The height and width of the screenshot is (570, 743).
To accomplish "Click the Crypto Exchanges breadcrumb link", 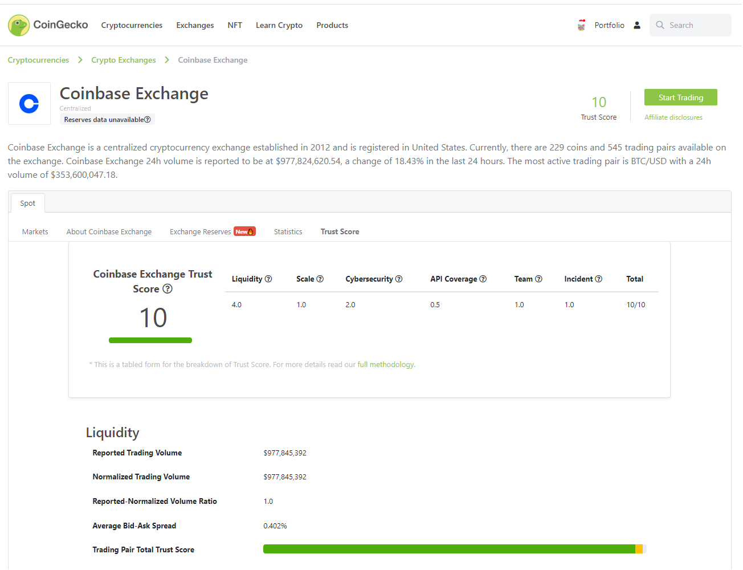I will click(123, 60).
